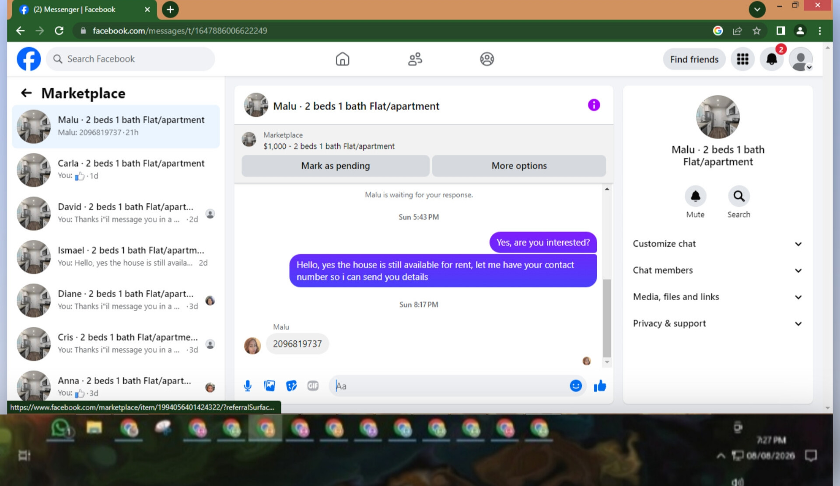Open the Facebook logo home link

tap(29, 59)
